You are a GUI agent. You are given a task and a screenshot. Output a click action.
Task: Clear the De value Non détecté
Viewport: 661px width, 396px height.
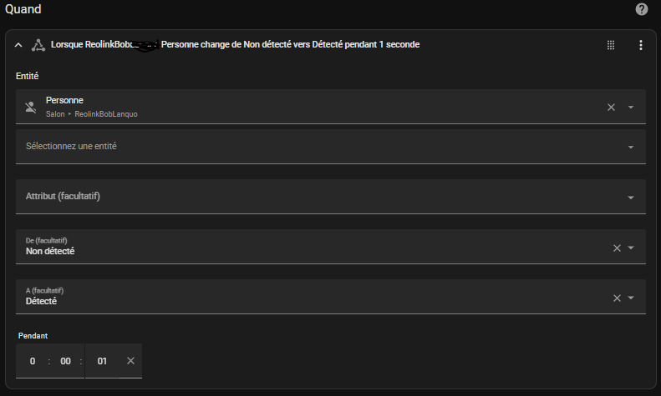click(617, 248)
